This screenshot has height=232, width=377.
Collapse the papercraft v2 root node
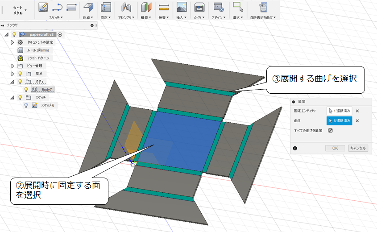pyautogui.click(x=7, y=35)
